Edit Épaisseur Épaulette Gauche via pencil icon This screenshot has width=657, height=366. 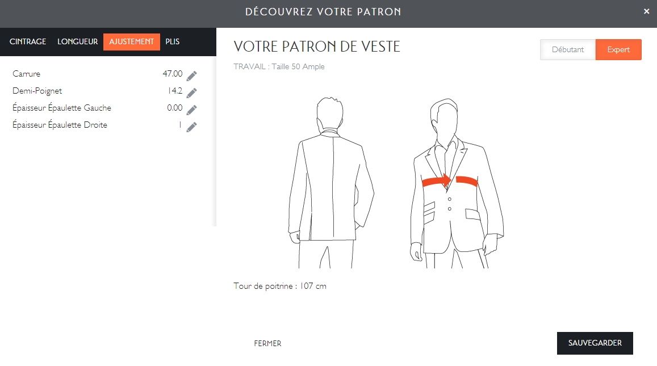point(192,110)
